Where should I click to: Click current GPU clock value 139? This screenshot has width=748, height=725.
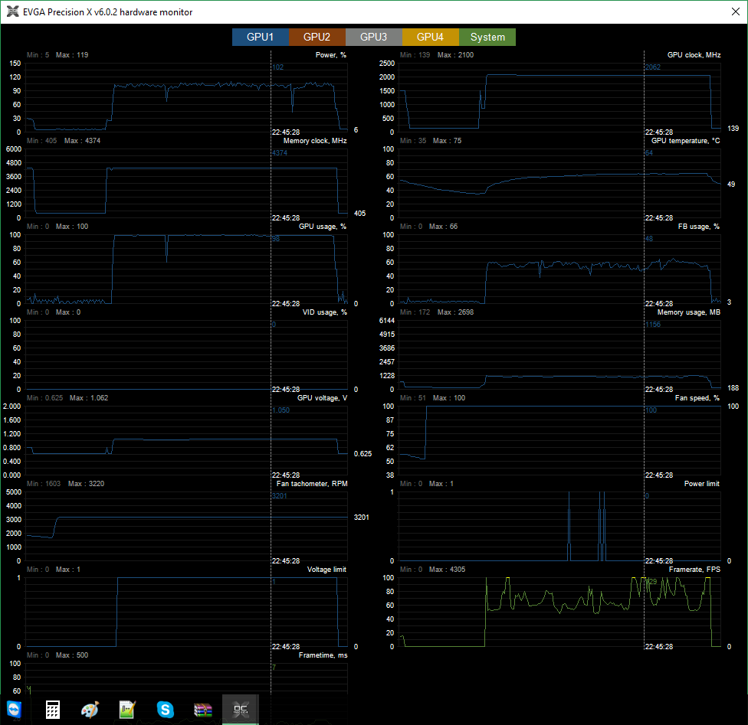click(733, 128)
